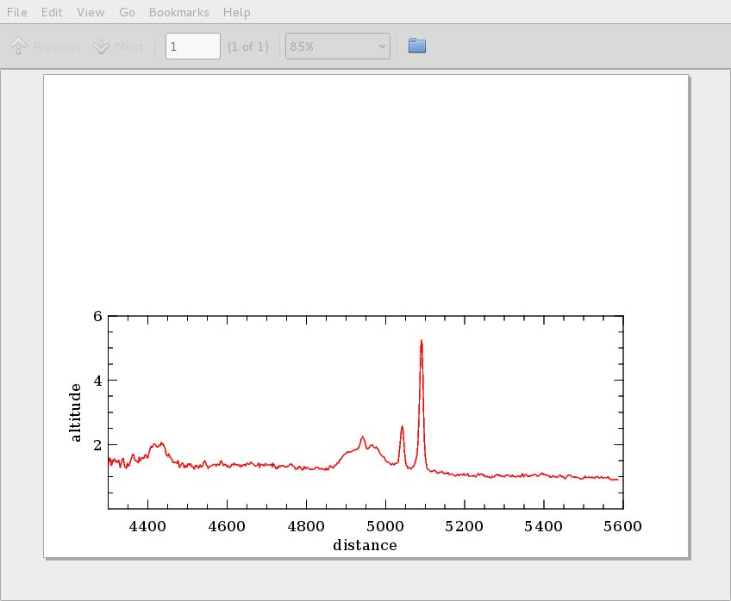
Task: Focus the page number input field
Action: tap(192, 46)
